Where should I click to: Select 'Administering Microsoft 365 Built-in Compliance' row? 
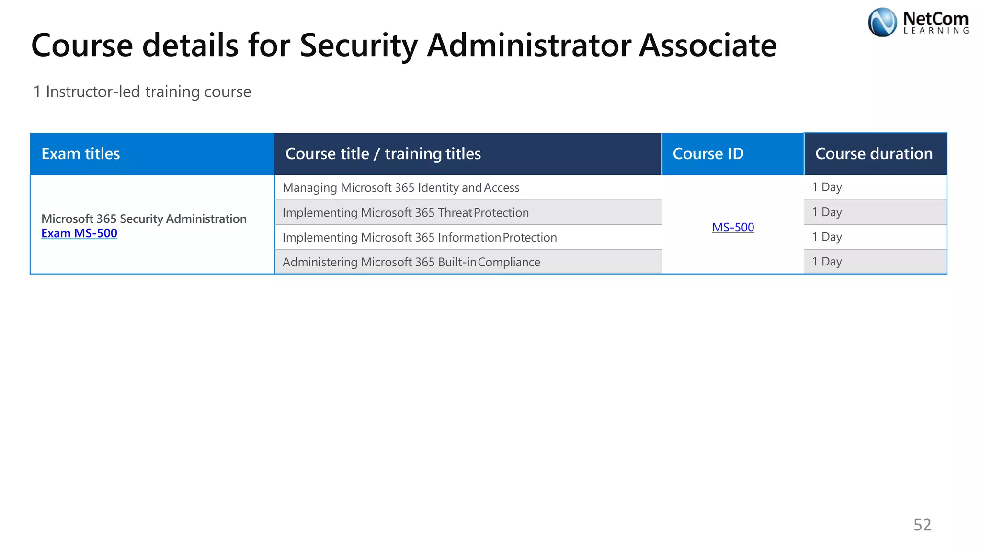pyautogui.click(x=468, y=262)
